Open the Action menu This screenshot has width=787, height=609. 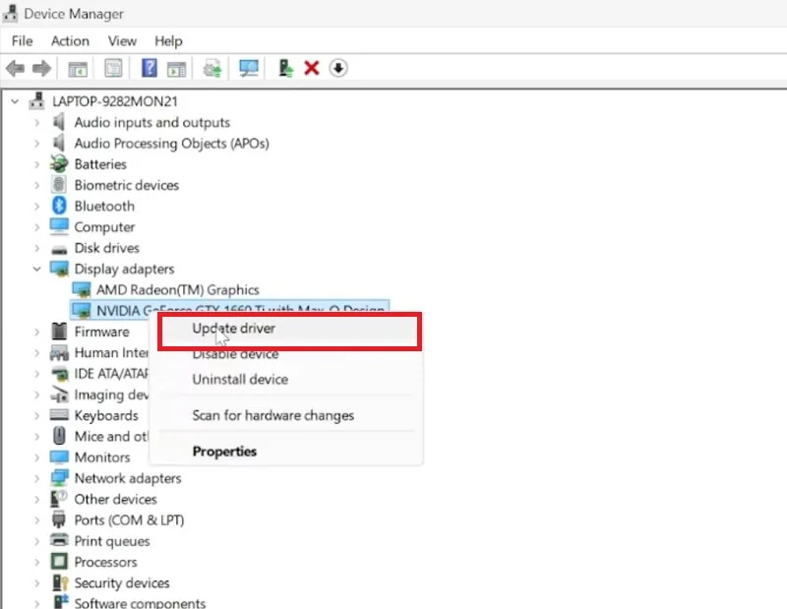click(x=70, y=40)
